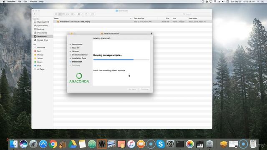The width and height of the screenshot is (267, 150).
Task: Select the Read Me step in installer
Action: pos(76,48)
